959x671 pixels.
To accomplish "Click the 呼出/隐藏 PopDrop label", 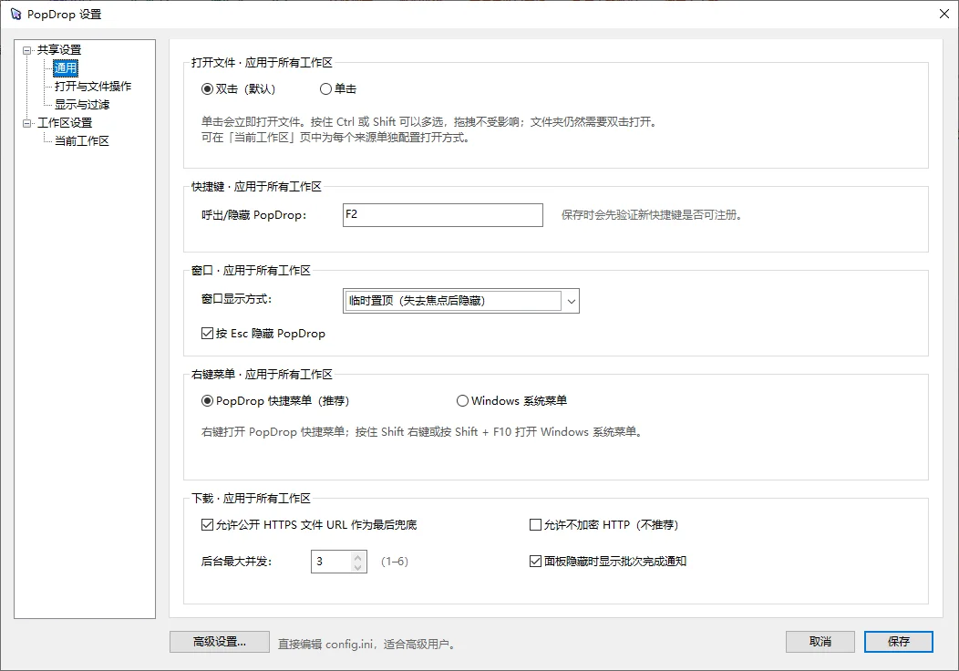I will [253, 215].
